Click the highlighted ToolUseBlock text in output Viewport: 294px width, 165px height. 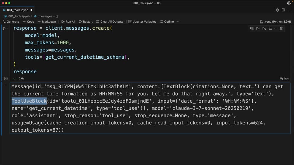tap(29, 101)
